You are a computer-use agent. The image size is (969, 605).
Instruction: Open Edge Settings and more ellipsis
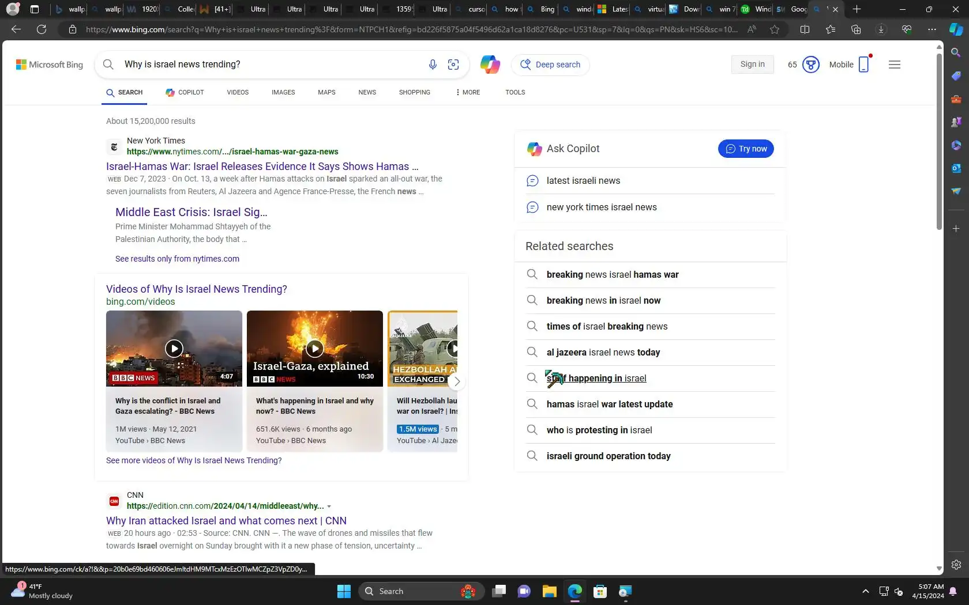932,29
